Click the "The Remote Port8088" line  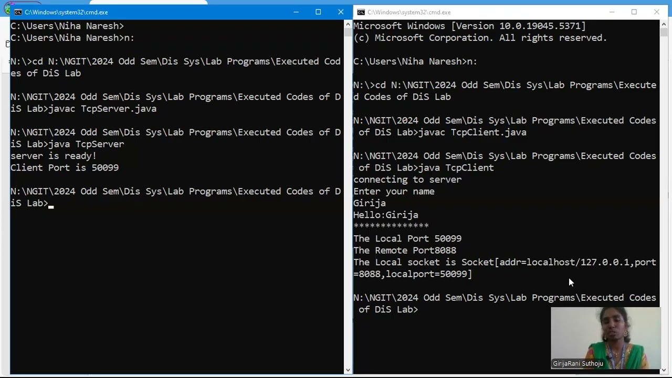(x=405, y=250)
